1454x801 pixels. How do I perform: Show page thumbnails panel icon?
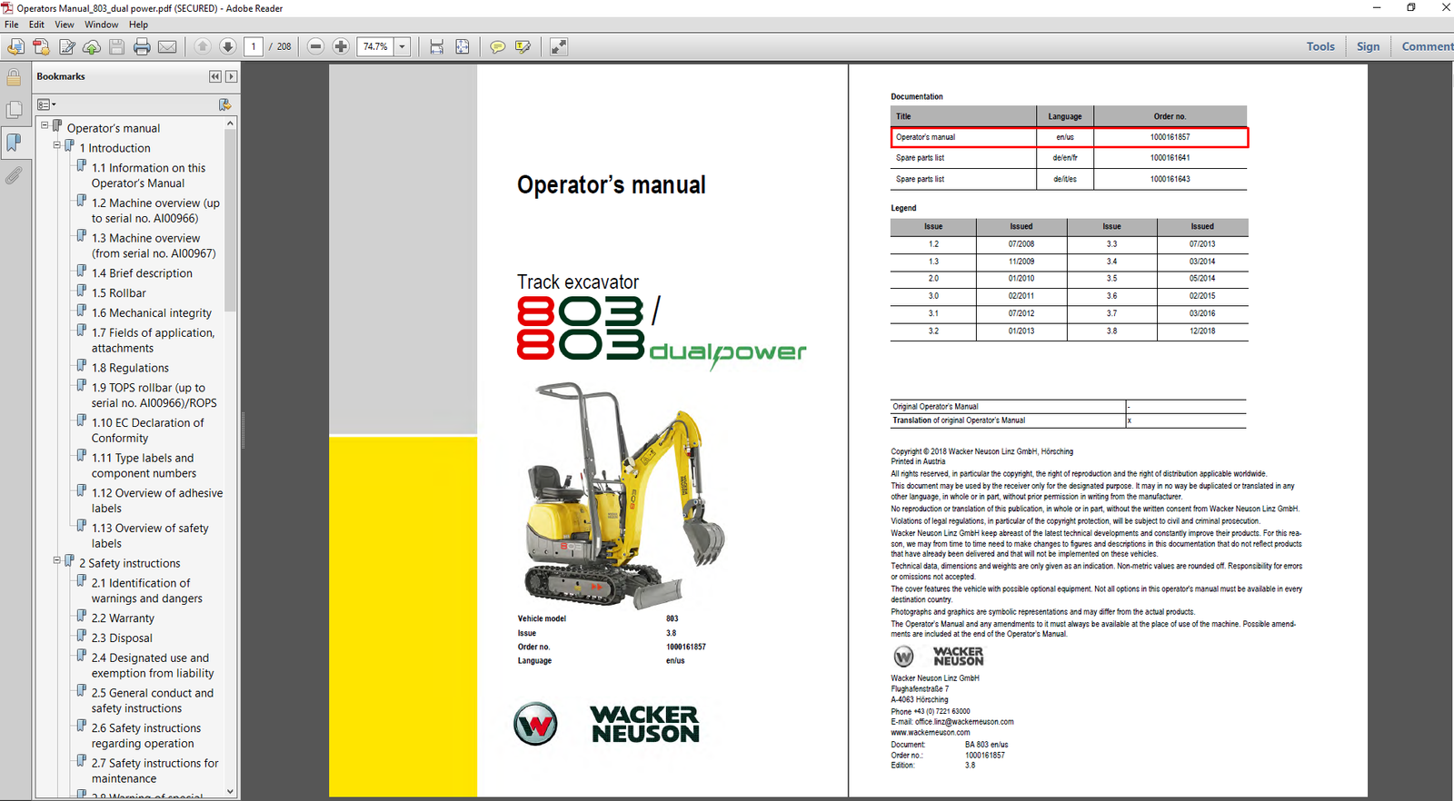(14, 110)
